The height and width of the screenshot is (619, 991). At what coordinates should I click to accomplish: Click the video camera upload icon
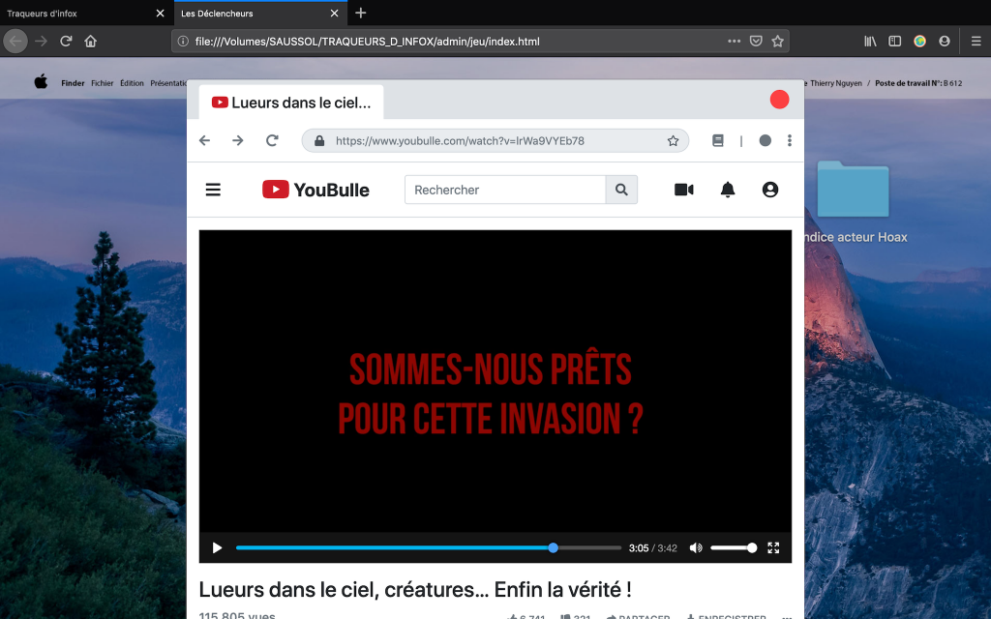684,190
